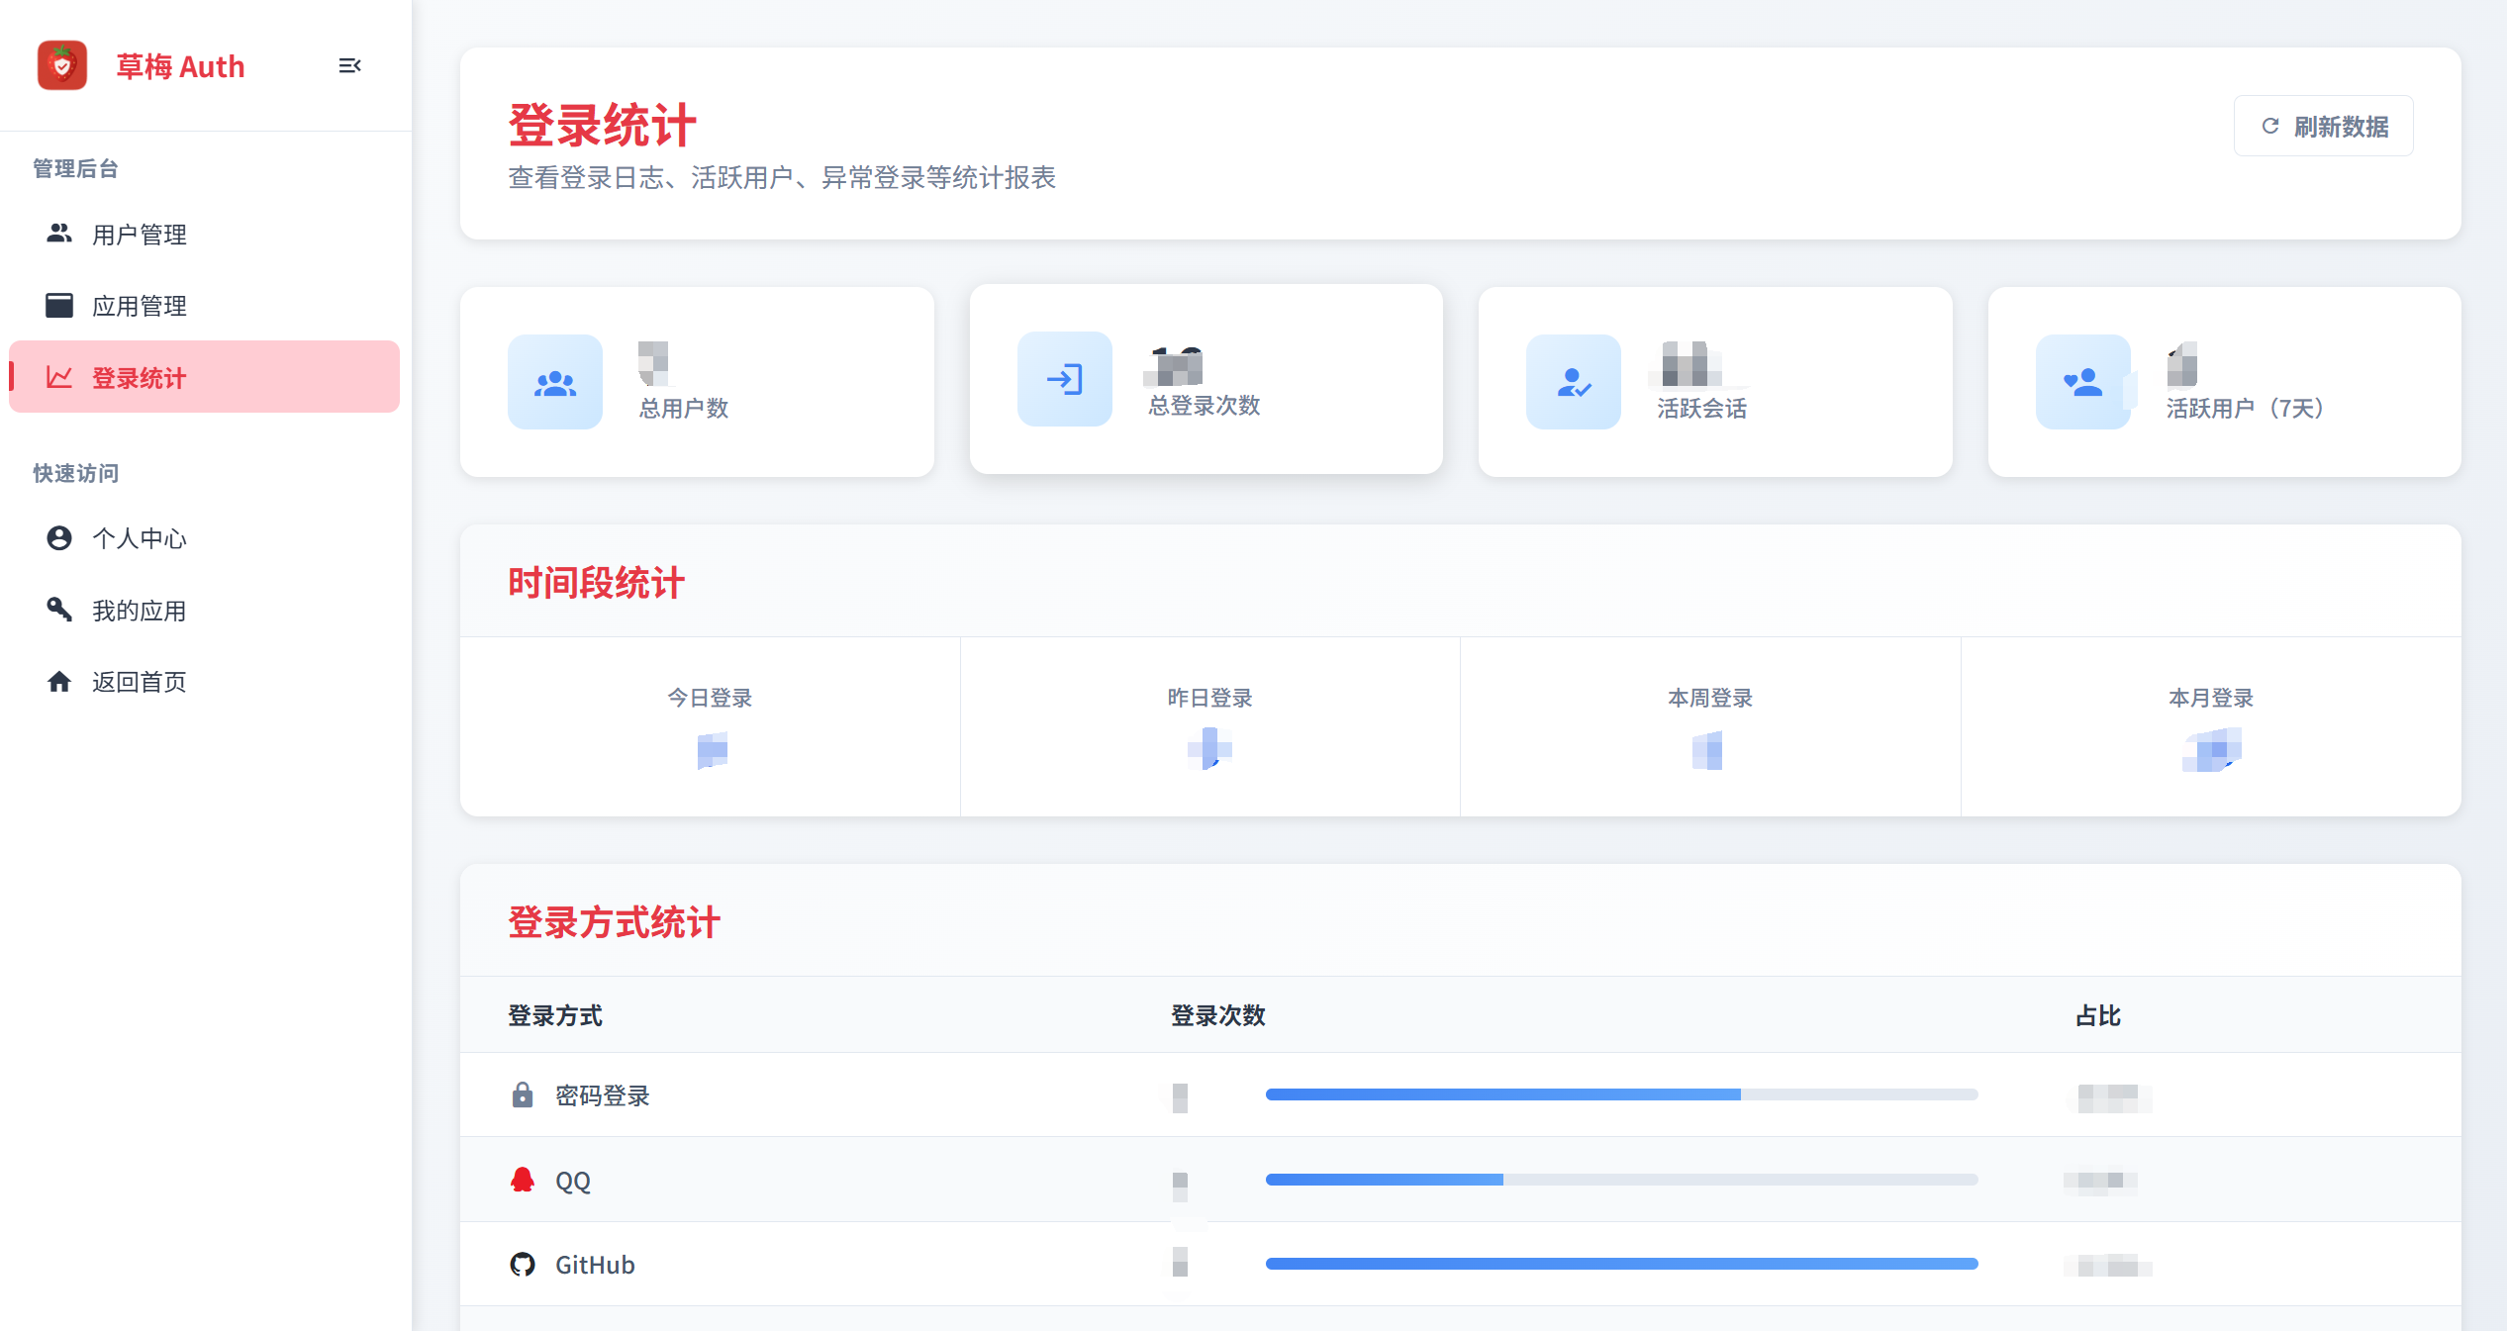Click the strawberry logo icon

[x=62, y=65]
